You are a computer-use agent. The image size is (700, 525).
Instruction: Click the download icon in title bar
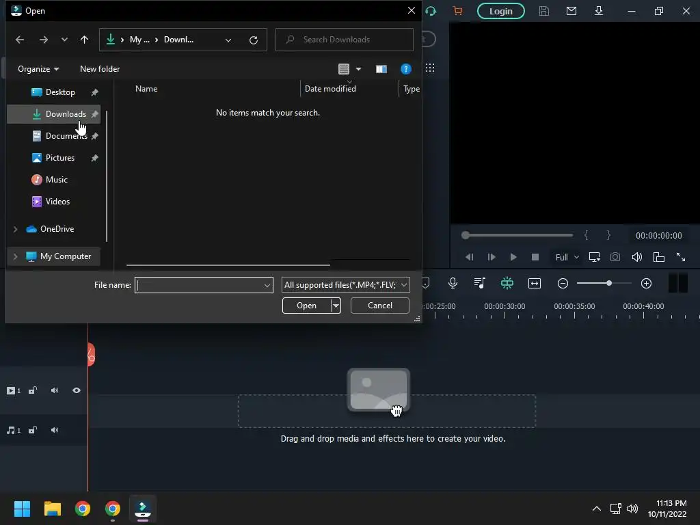599,11
